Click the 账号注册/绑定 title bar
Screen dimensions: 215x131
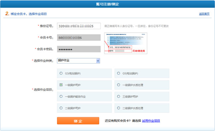pyautogui.click(x=107, y=4)
